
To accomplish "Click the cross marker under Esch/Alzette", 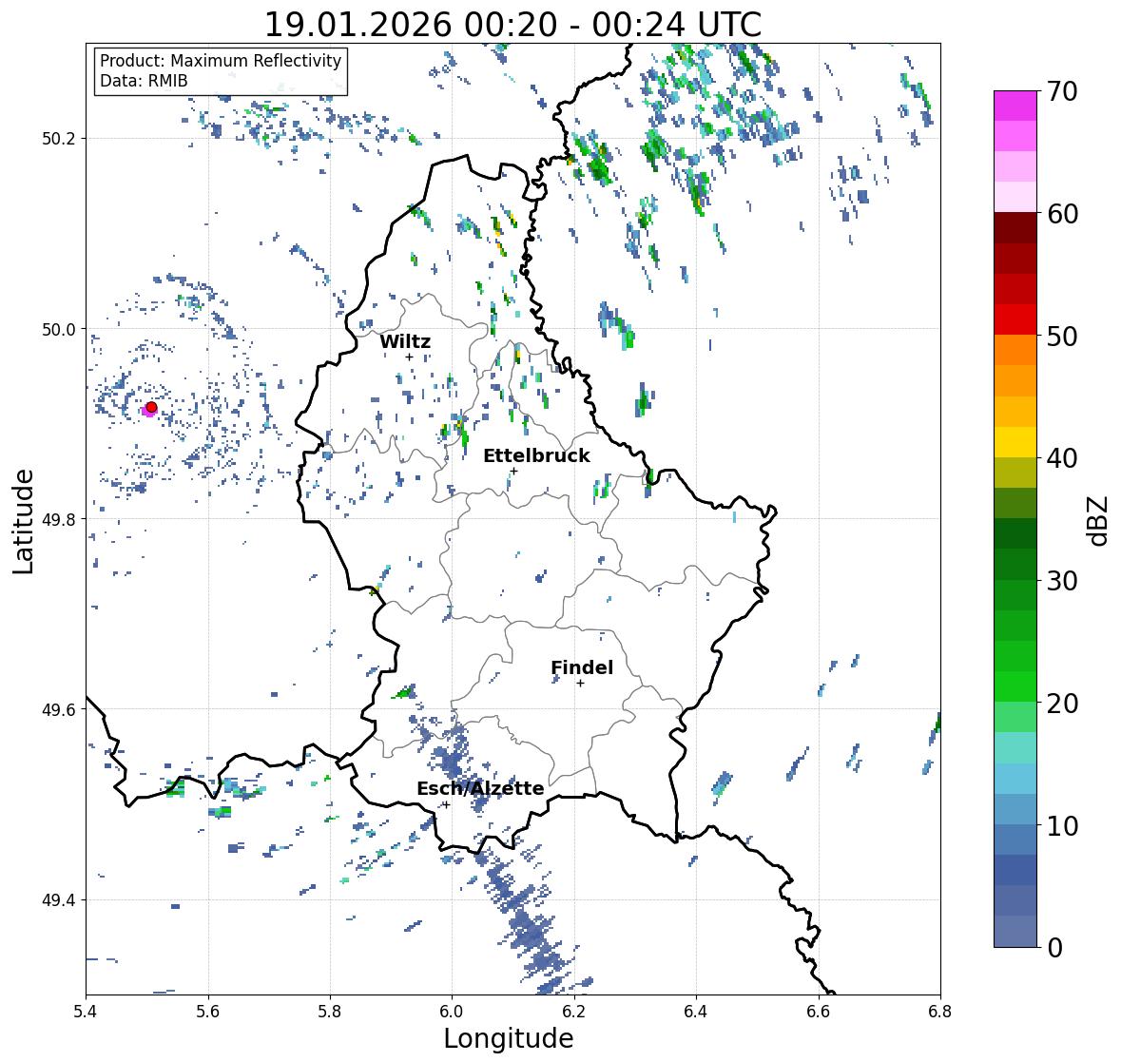I will 446,804.
